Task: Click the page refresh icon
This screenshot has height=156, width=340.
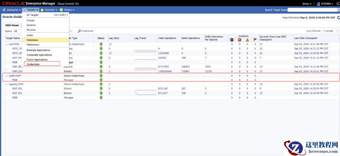Action: pyautogui.click(x=338, y=18)
